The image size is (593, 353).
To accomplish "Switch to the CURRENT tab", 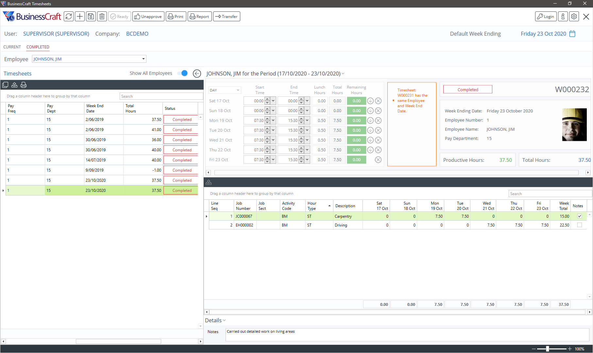I will click(x=12, y=47).
